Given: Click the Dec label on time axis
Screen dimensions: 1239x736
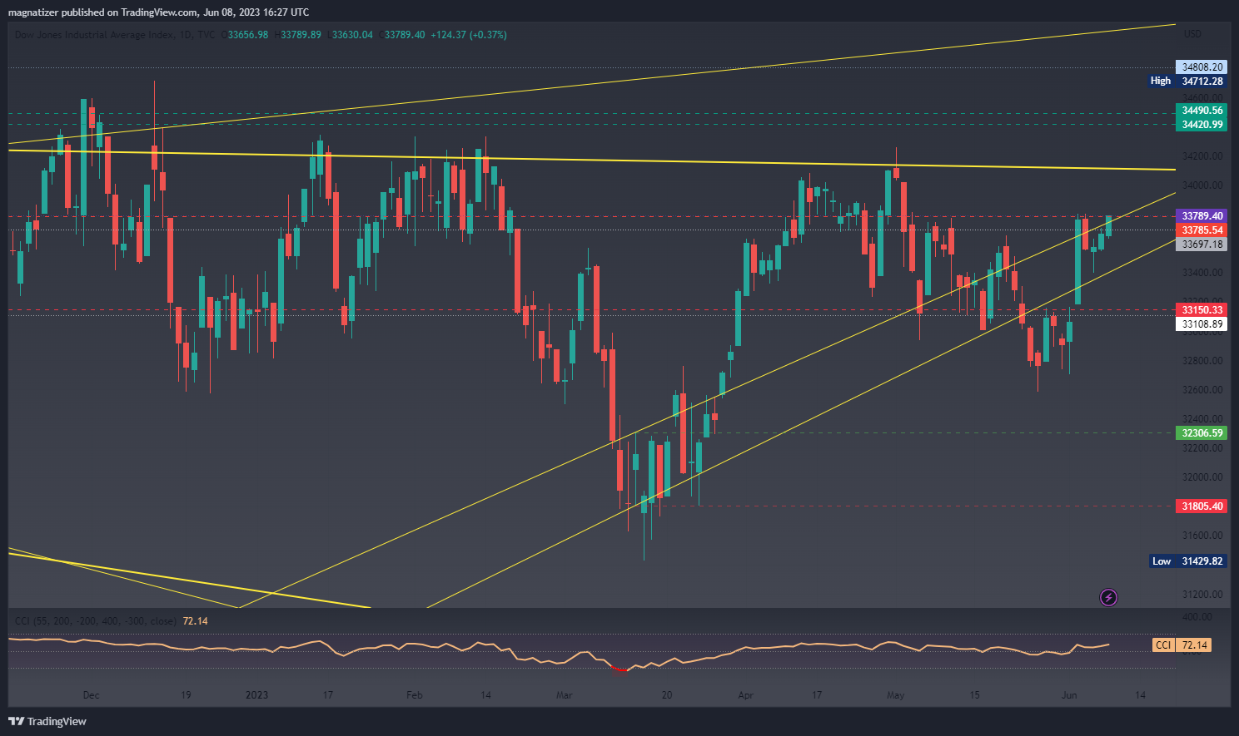Looking at the screenshot, I should pos(91,695).
